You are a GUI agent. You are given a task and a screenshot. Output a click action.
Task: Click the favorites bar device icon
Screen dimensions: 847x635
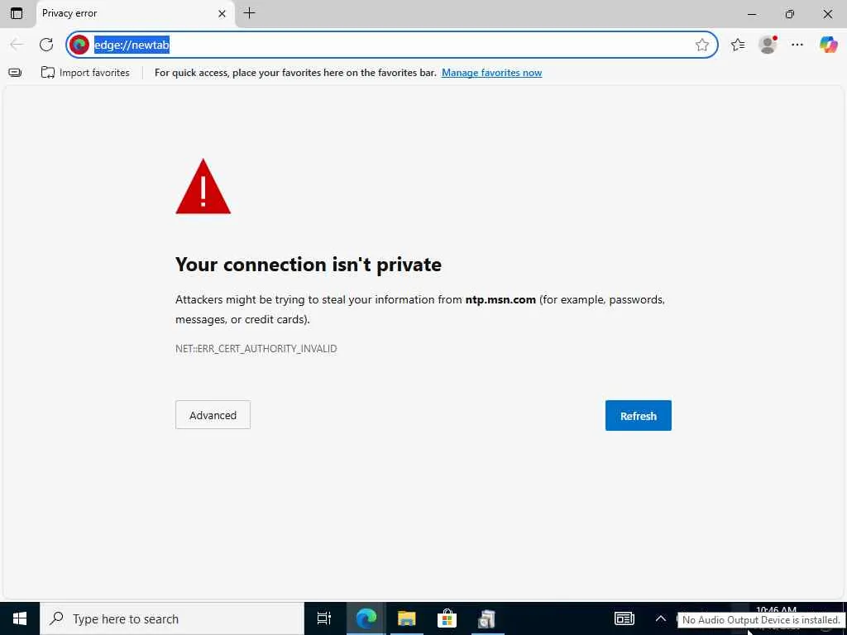(15, 73)
